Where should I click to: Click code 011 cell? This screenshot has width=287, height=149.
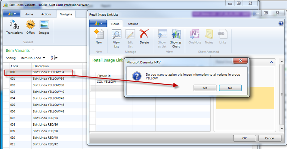20,144
